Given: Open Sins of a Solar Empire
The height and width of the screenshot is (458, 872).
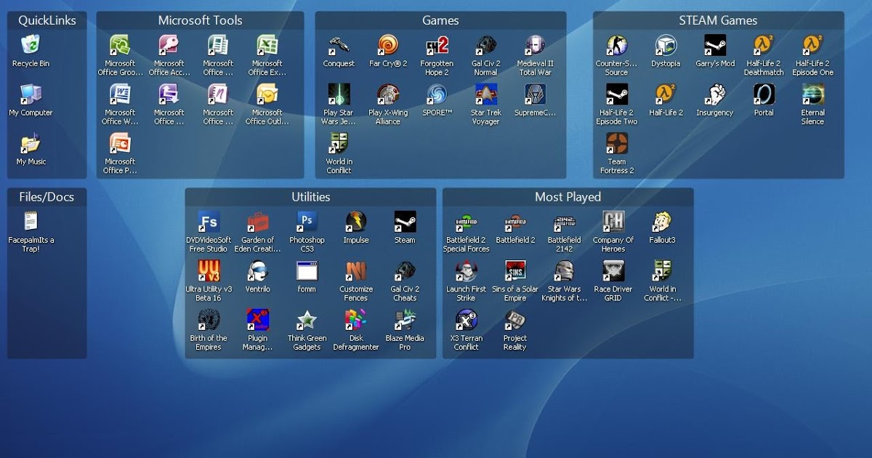Looking at the screenshot, I should [x=515, y=270].
